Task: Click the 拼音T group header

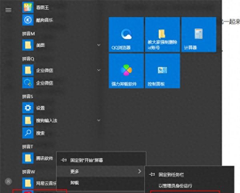Action: point(28,147)
